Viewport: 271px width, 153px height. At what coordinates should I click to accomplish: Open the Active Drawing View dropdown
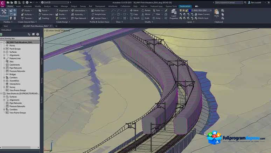click(x=20, y=39)
